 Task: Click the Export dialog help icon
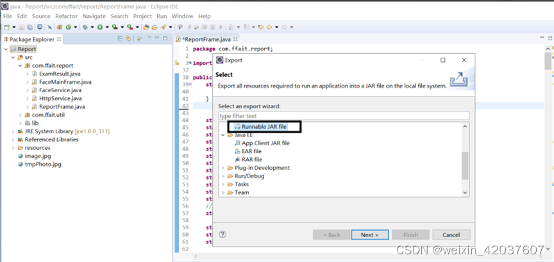pyautogui.click(x=222, y=234)
